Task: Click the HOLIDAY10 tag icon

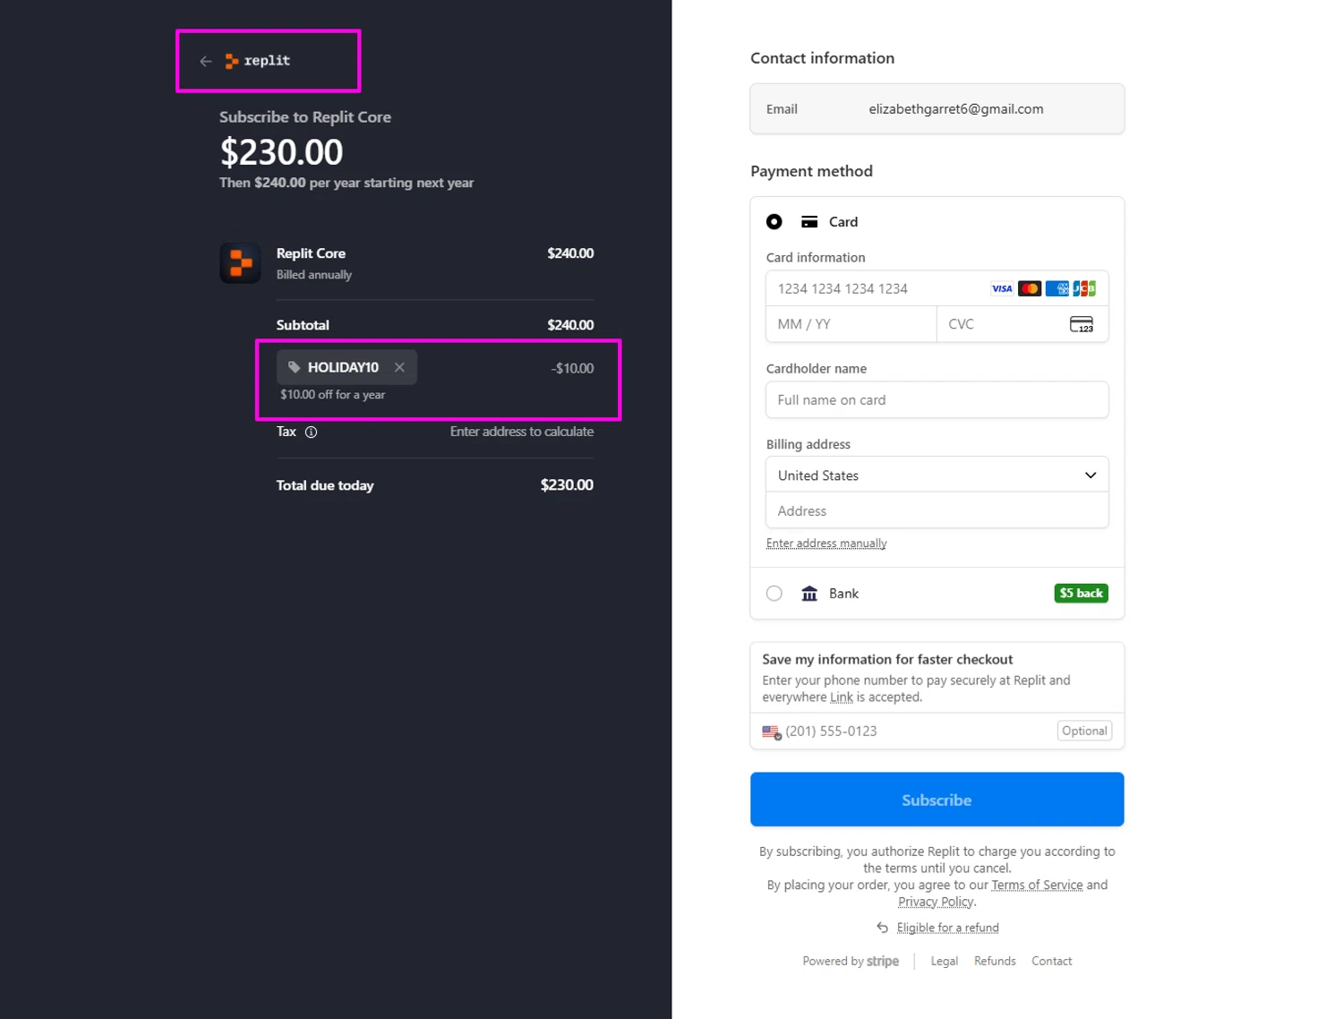Action: 294,367
